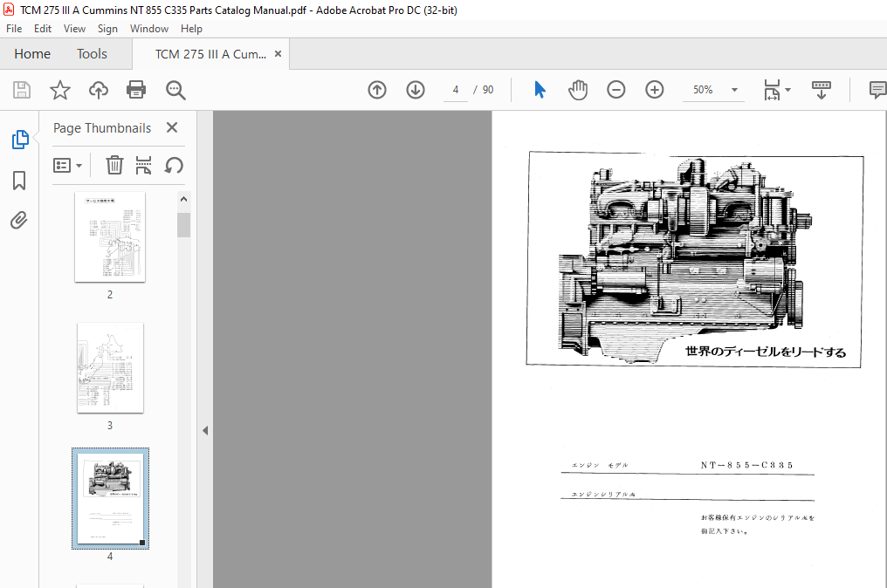
Task: Close the TCM 275 document tab
Action: click(278, 54)
